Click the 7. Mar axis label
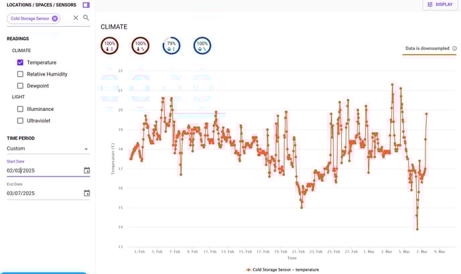 422,252
